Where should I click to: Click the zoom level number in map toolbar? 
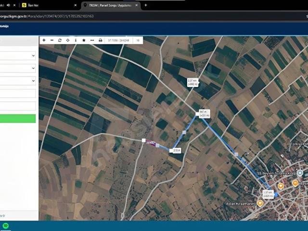pyautogui.click(x=138, y=40)
